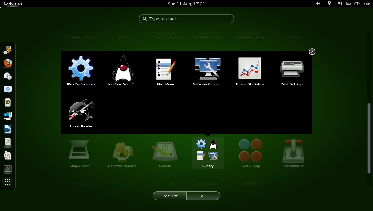
Task: Click the faded lftp label
Action: (122, 37)
